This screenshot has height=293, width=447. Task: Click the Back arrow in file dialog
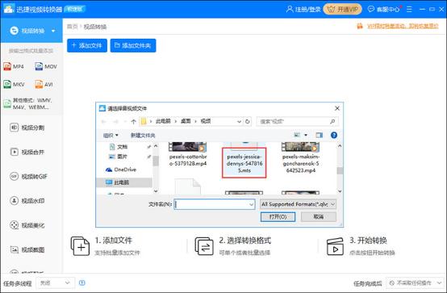pos(104,122)
